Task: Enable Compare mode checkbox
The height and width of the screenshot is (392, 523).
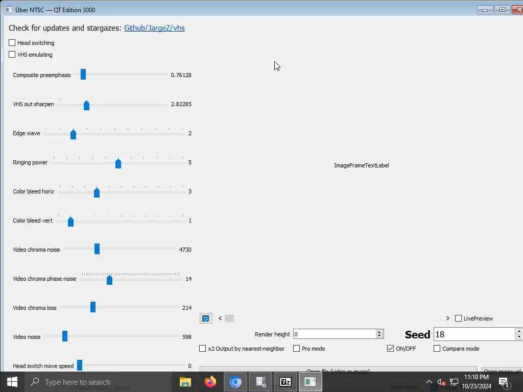Action: tap(437, 348)
